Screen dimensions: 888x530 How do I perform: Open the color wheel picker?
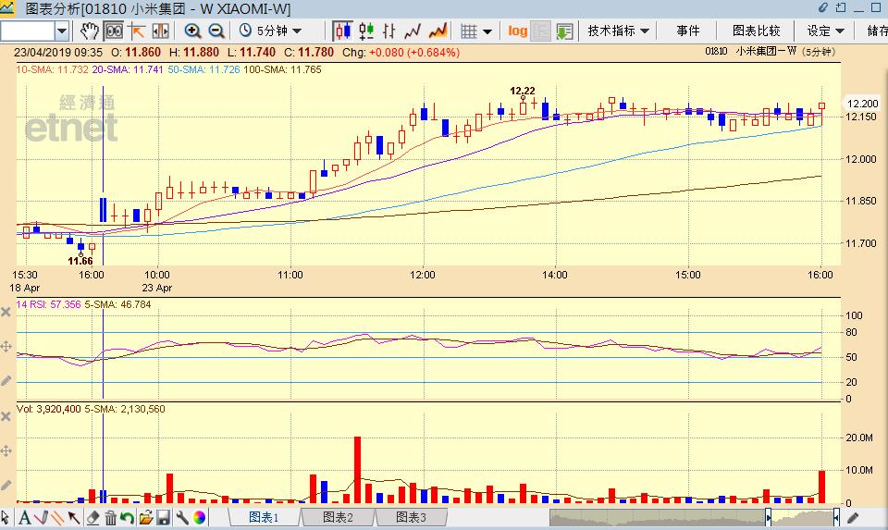tap(200, 517)
